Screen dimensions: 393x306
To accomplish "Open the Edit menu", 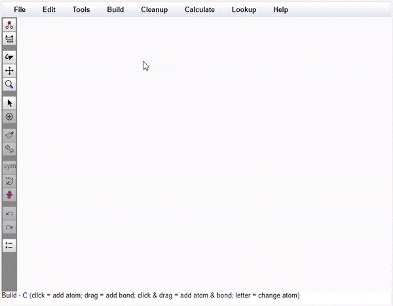I will (x=49, y=10).
